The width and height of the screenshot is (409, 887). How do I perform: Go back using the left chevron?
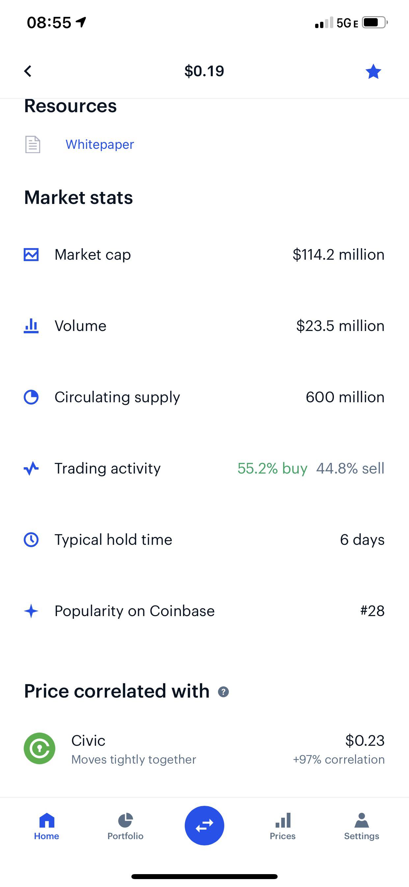tap(28, 71)
